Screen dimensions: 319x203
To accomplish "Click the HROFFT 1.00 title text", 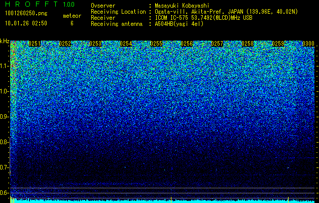I will point(40,4).
